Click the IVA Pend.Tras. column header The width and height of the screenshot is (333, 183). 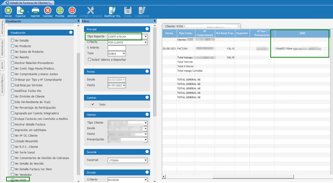(x=225, y=33)
